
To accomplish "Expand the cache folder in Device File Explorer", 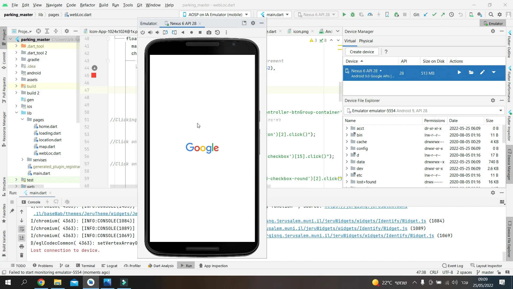I will coord(347,142).
